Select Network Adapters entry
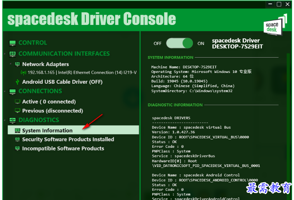 [46, 64]
